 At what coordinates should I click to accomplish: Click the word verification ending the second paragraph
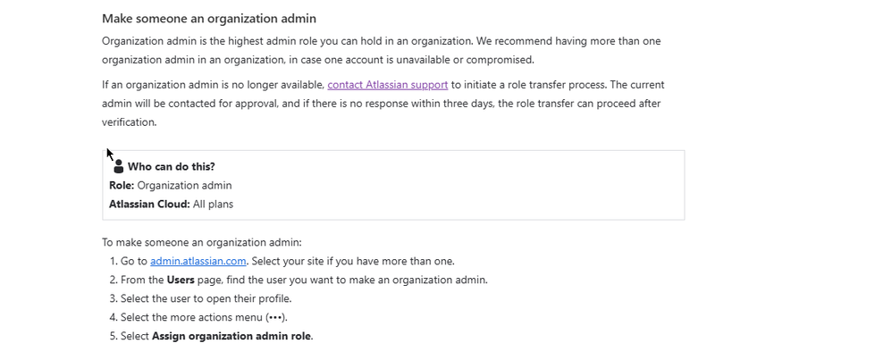click(x=128, y=122)
